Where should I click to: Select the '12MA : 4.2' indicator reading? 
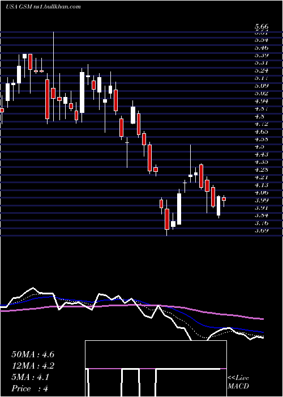click(33, 366)
